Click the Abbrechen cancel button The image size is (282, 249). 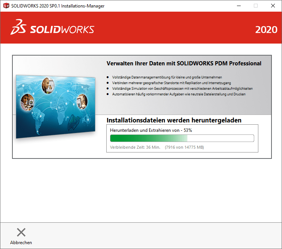[x=21, y=236]
